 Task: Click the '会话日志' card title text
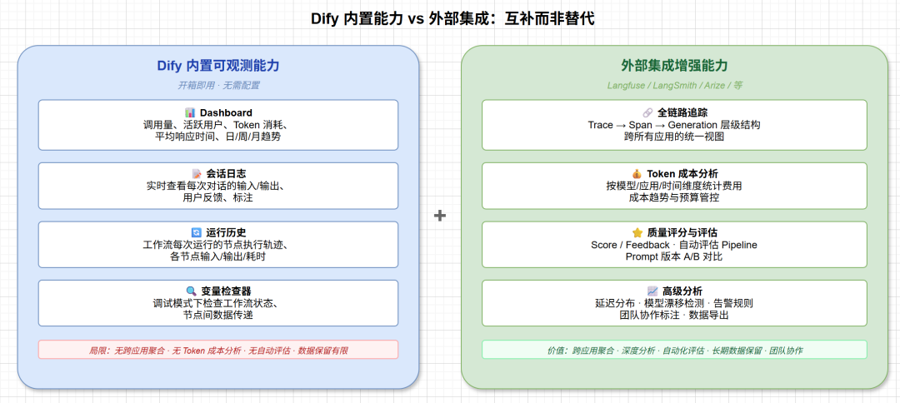tap(226, 174)
